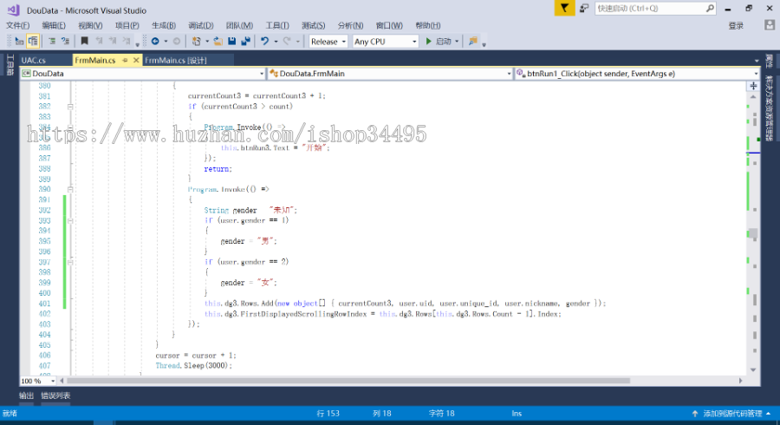This screenshot has height=425, width=780.
Task: Open the 调试(D) menu
Action: pyautogui.click(x=201, y=25)
